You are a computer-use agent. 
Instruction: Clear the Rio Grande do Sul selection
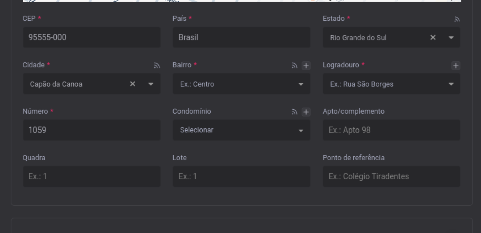click(433, 38)
